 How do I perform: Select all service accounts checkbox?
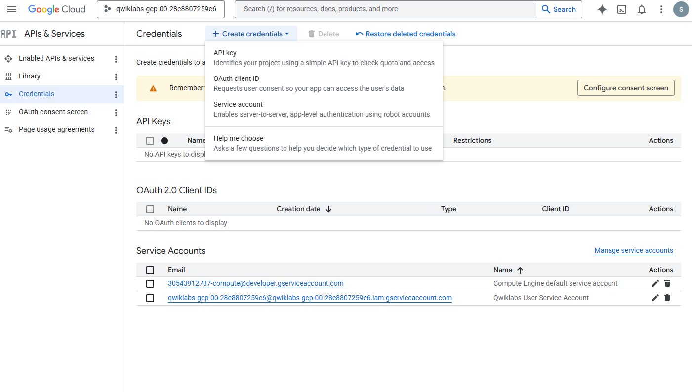pyautogui.click(x=150, y=270)
